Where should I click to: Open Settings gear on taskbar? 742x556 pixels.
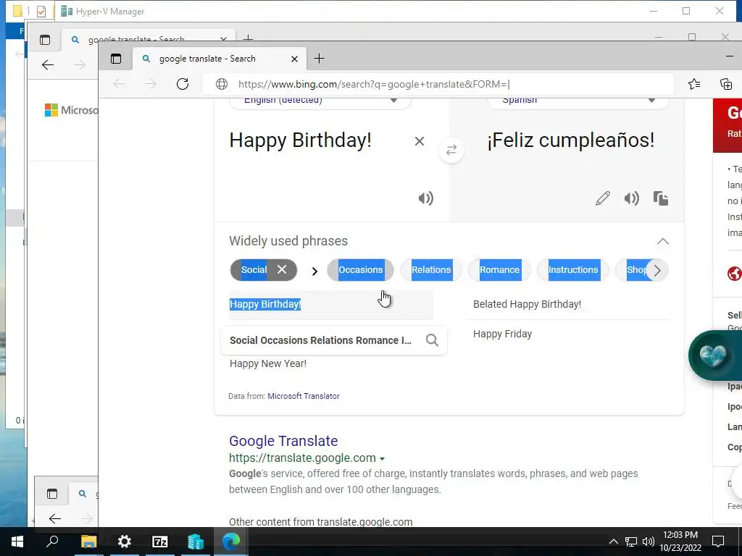pos(124,542)
